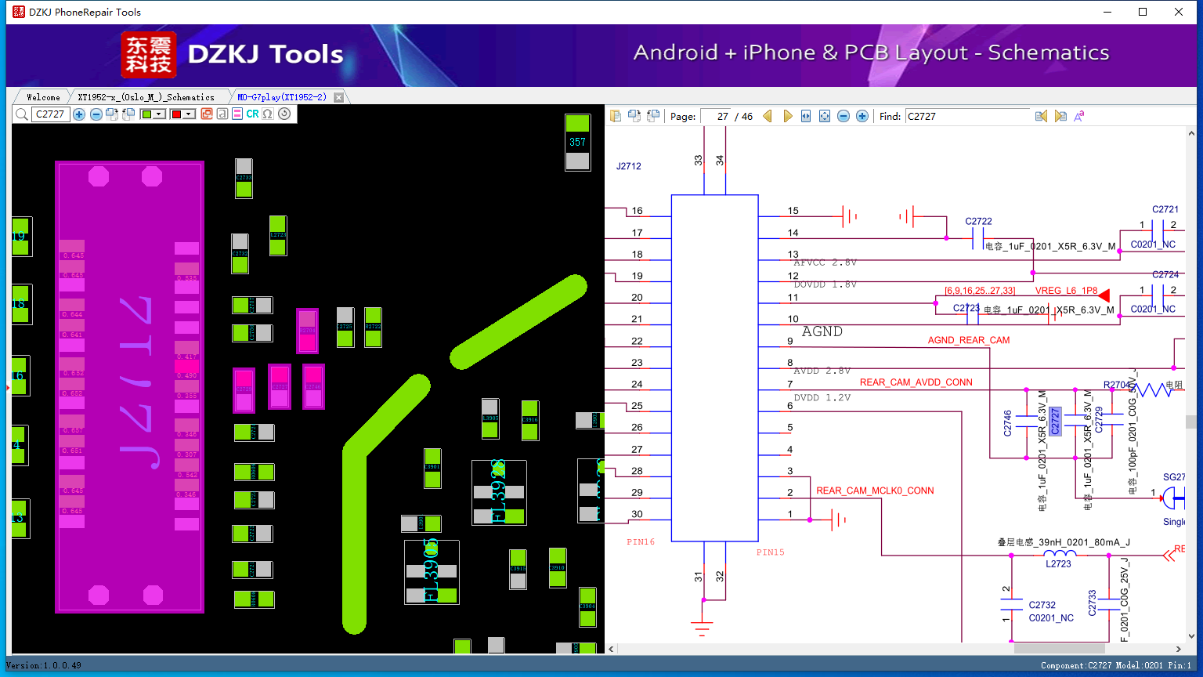Click the C2721 capacitor label
This screenshot has height=677, width=1203.
click(1165, 209)
